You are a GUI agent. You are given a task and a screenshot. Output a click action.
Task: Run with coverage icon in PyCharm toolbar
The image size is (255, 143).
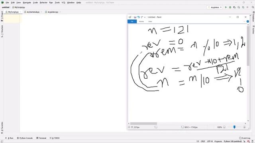[x=234, y=7]
